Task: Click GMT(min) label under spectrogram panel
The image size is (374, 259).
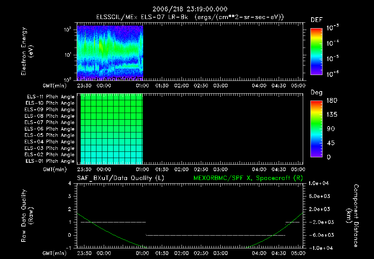Action: 55,86
